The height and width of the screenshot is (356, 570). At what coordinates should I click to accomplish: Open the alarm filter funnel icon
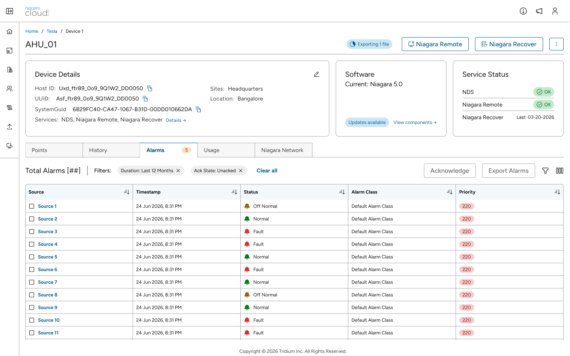tap(545, 171)
